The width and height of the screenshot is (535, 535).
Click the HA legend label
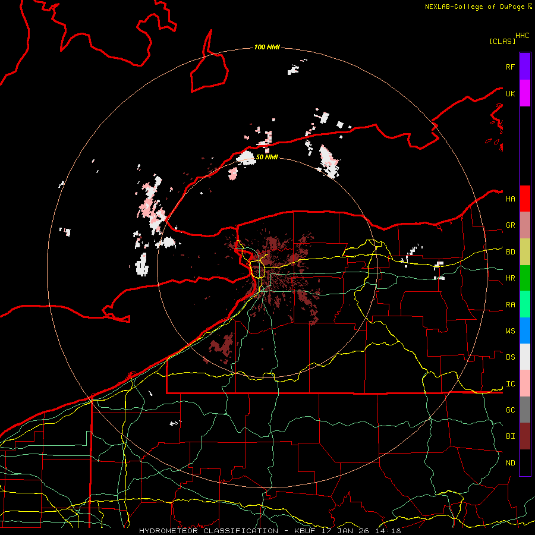click(x=511, y=199)
